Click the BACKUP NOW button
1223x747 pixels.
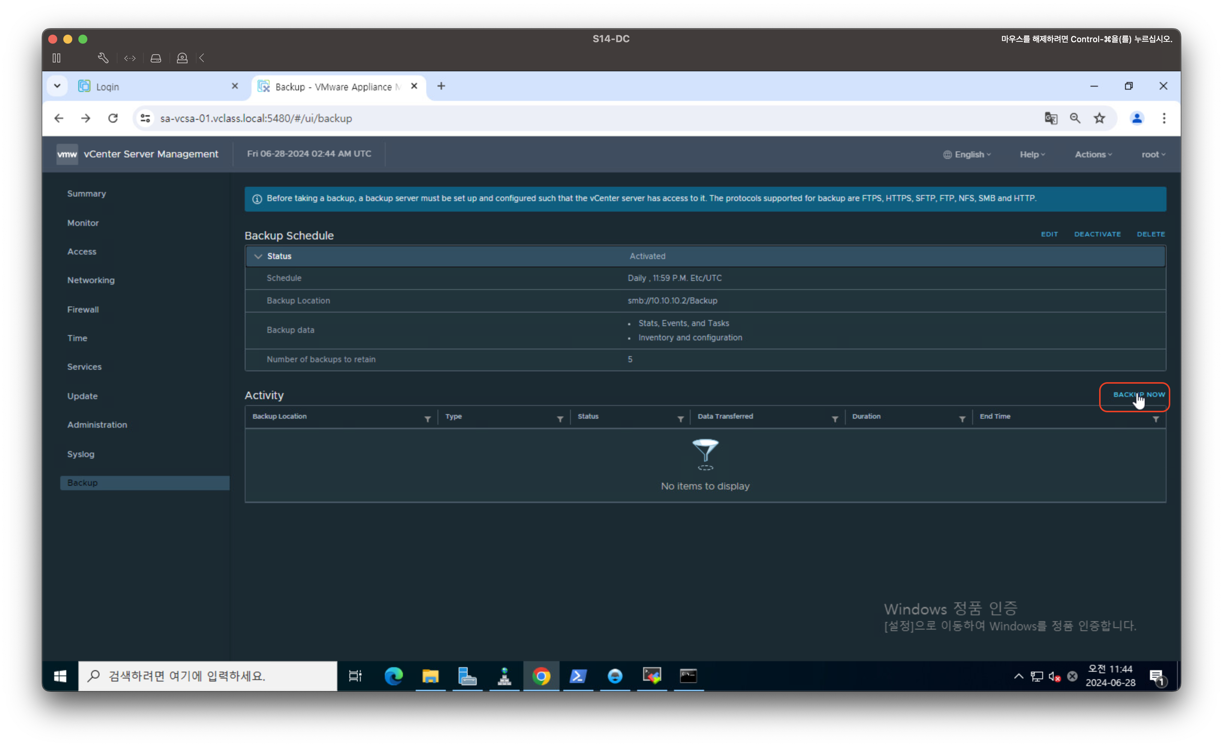[1139, 395]
